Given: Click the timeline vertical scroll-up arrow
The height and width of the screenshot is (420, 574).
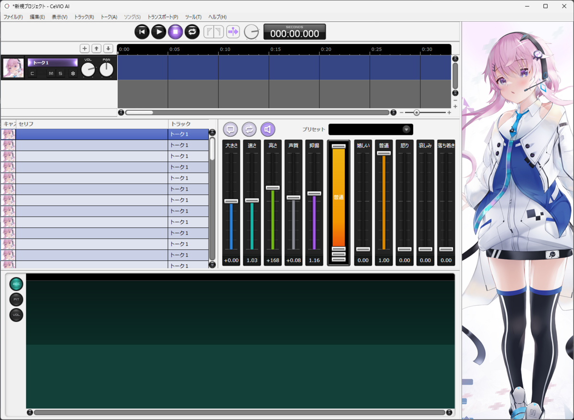Looking at the screenshot, I should (455, 58).
